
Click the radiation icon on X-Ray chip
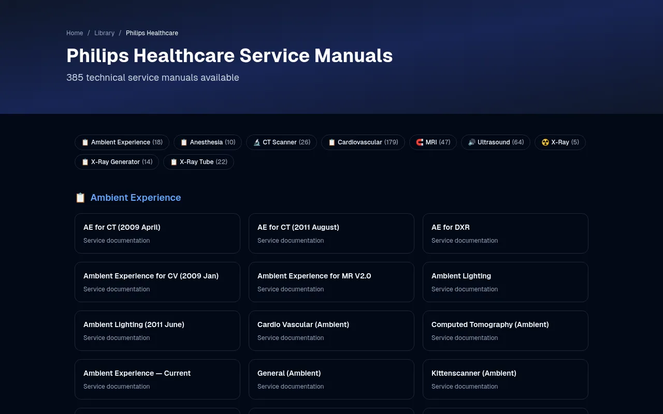545,142
